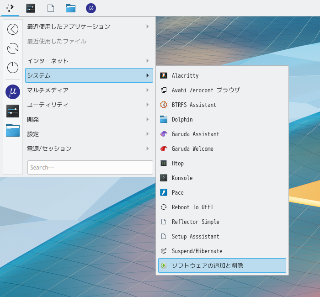Click the power off icon in the sidebar
Screen dimensions: 320x297
coord(13,68)
